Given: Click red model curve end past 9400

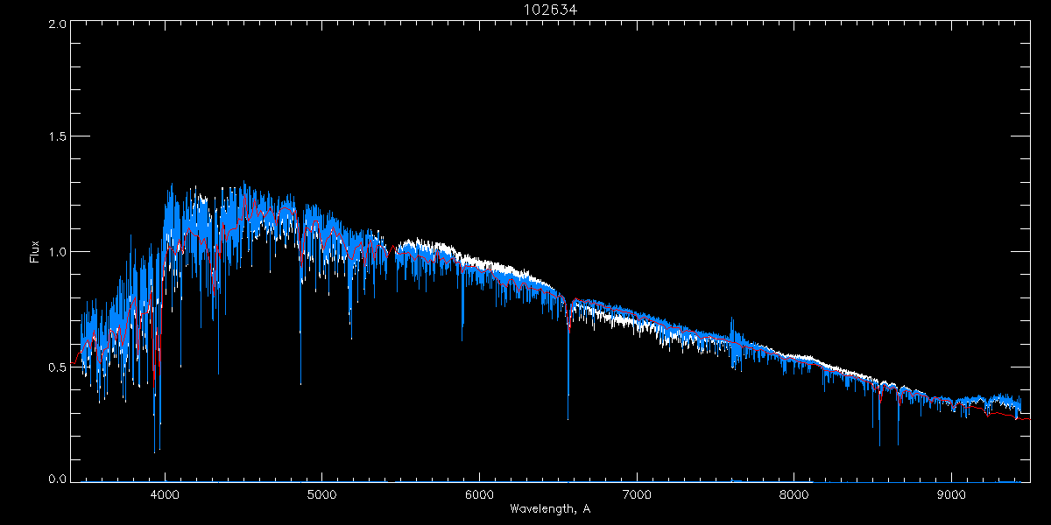Looking at the screenshot, I should [1025, 419].
